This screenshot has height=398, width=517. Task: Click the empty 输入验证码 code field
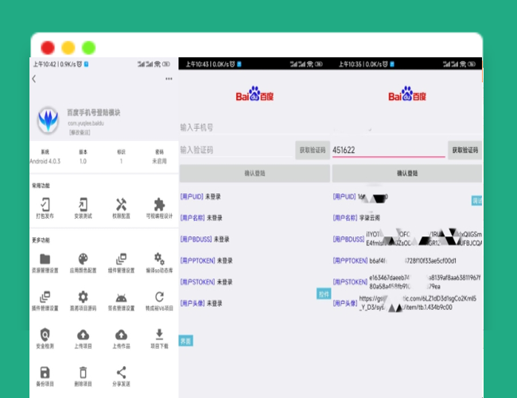click(x=236, y=150)
